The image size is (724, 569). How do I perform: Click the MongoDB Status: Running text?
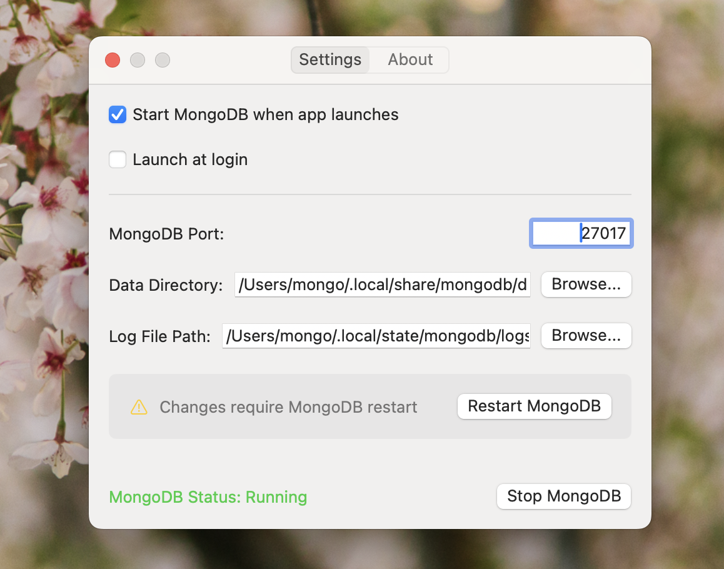[208, 497]
